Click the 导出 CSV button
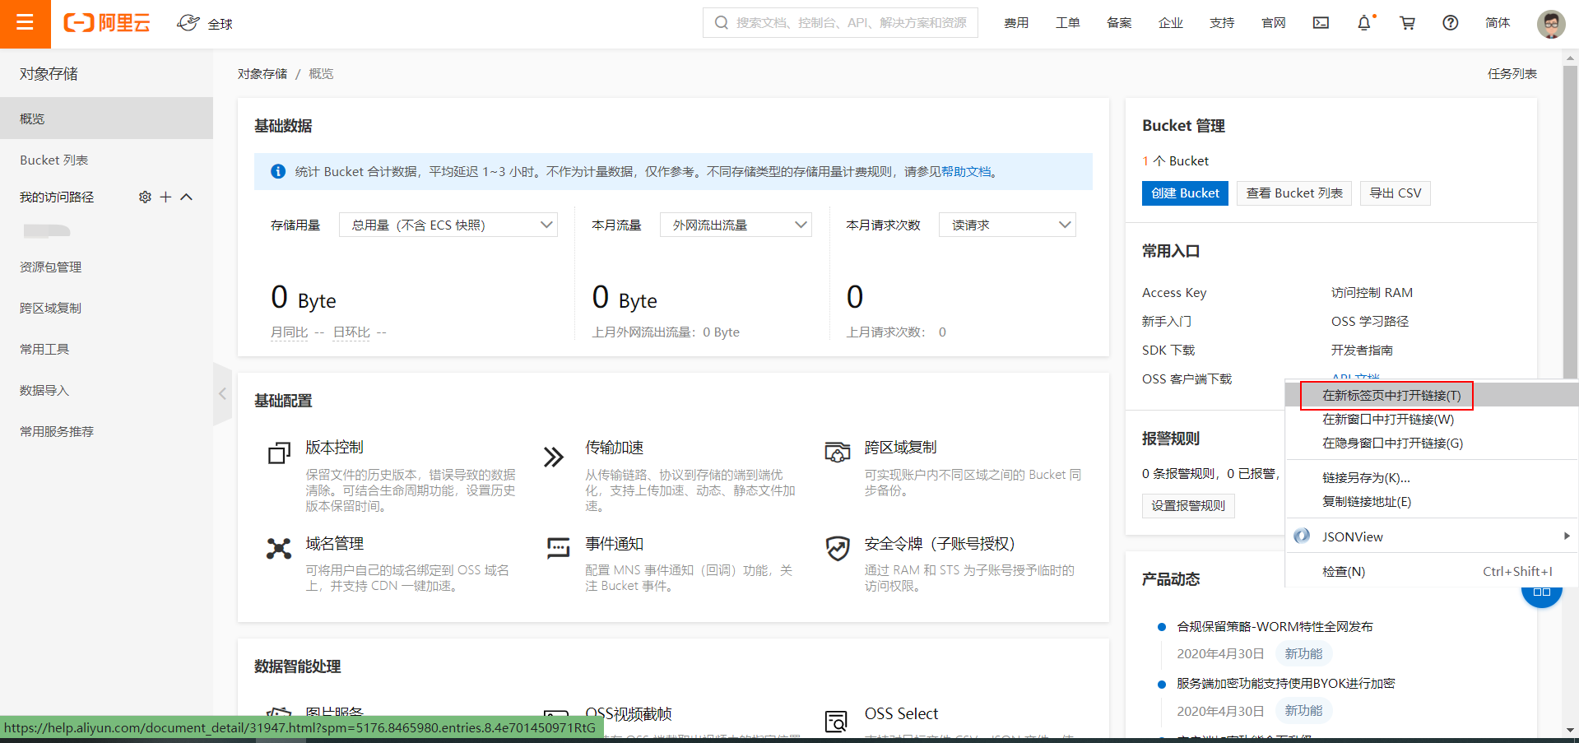The width and height of the screenshot is (1579, 743). click(x=1396, y=193)
